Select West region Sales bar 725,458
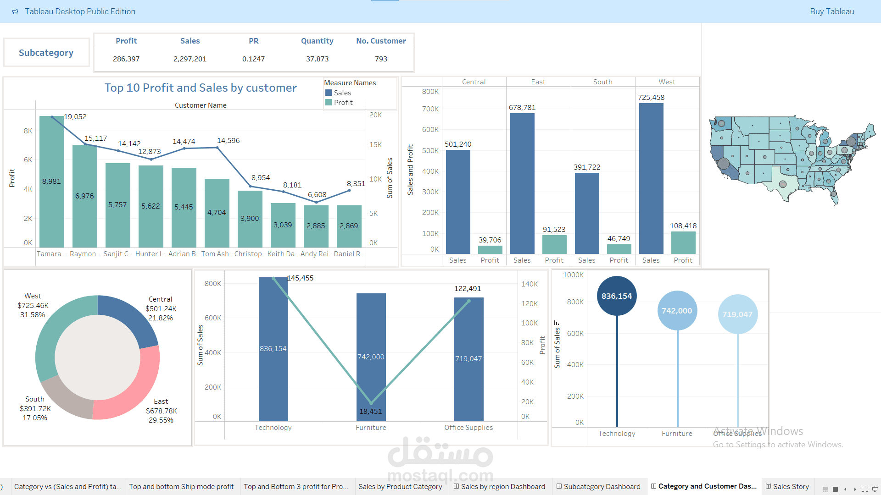The image size is (881, 495). tap(651, 178)
